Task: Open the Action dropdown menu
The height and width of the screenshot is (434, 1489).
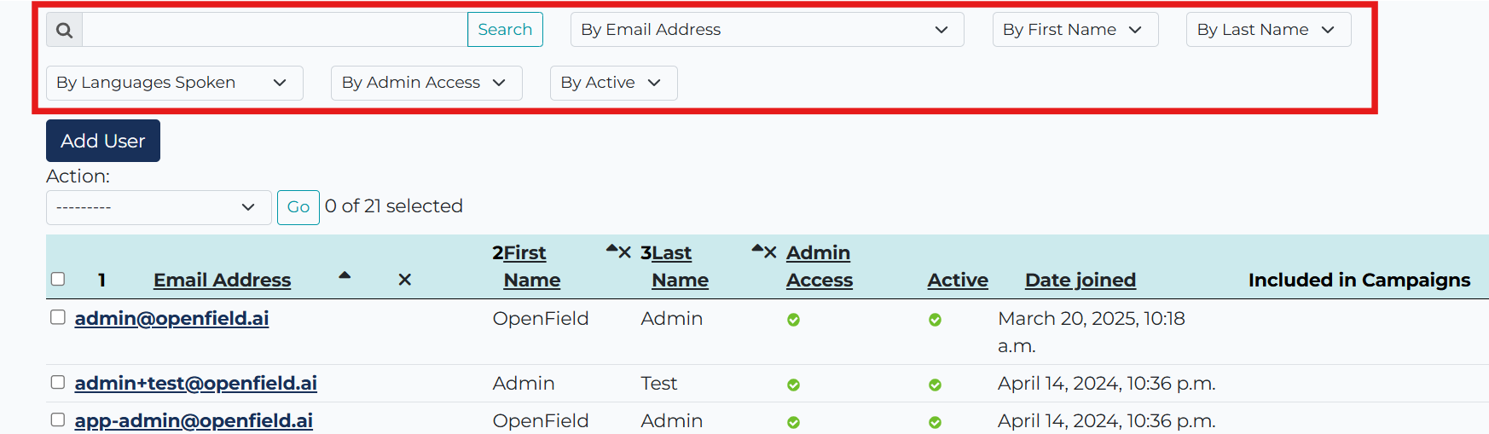Action: 159,207
